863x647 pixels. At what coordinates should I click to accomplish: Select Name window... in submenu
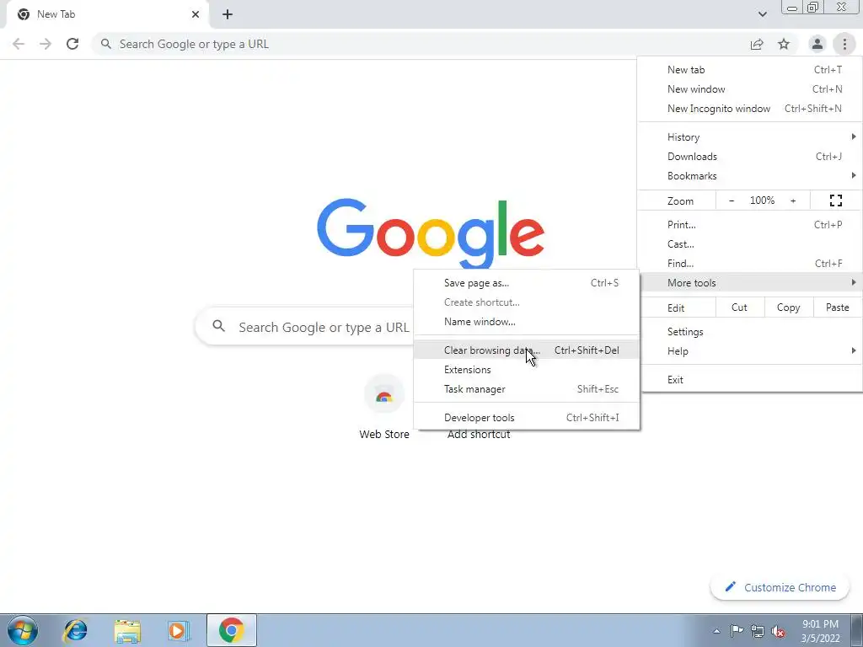click(x=527, y=322)
